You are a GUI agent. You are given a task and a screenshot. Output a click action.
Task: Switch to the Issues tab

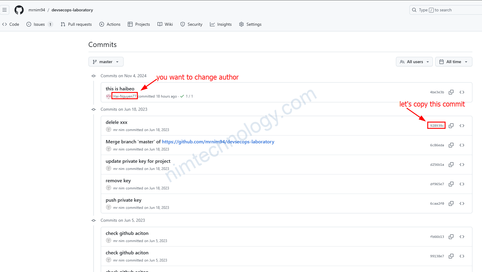[39, 24]
